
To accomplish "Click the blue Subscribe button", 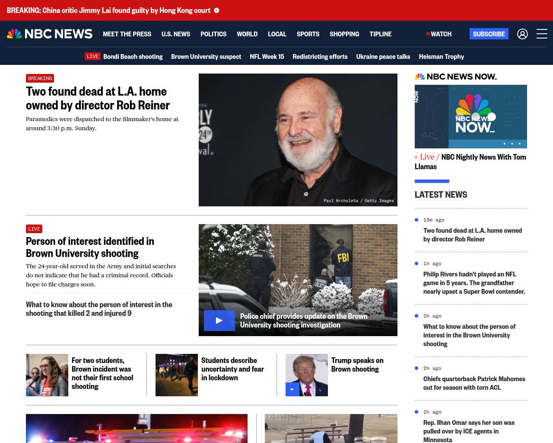I will click(489, 34).
